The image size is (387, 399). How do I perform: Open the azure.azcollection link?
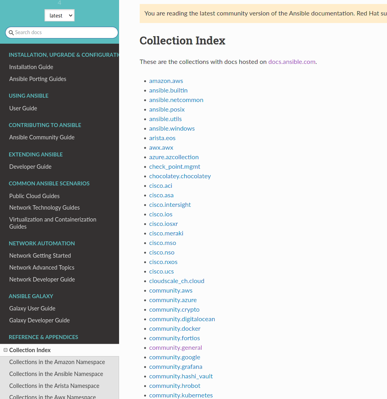(174, 157)
